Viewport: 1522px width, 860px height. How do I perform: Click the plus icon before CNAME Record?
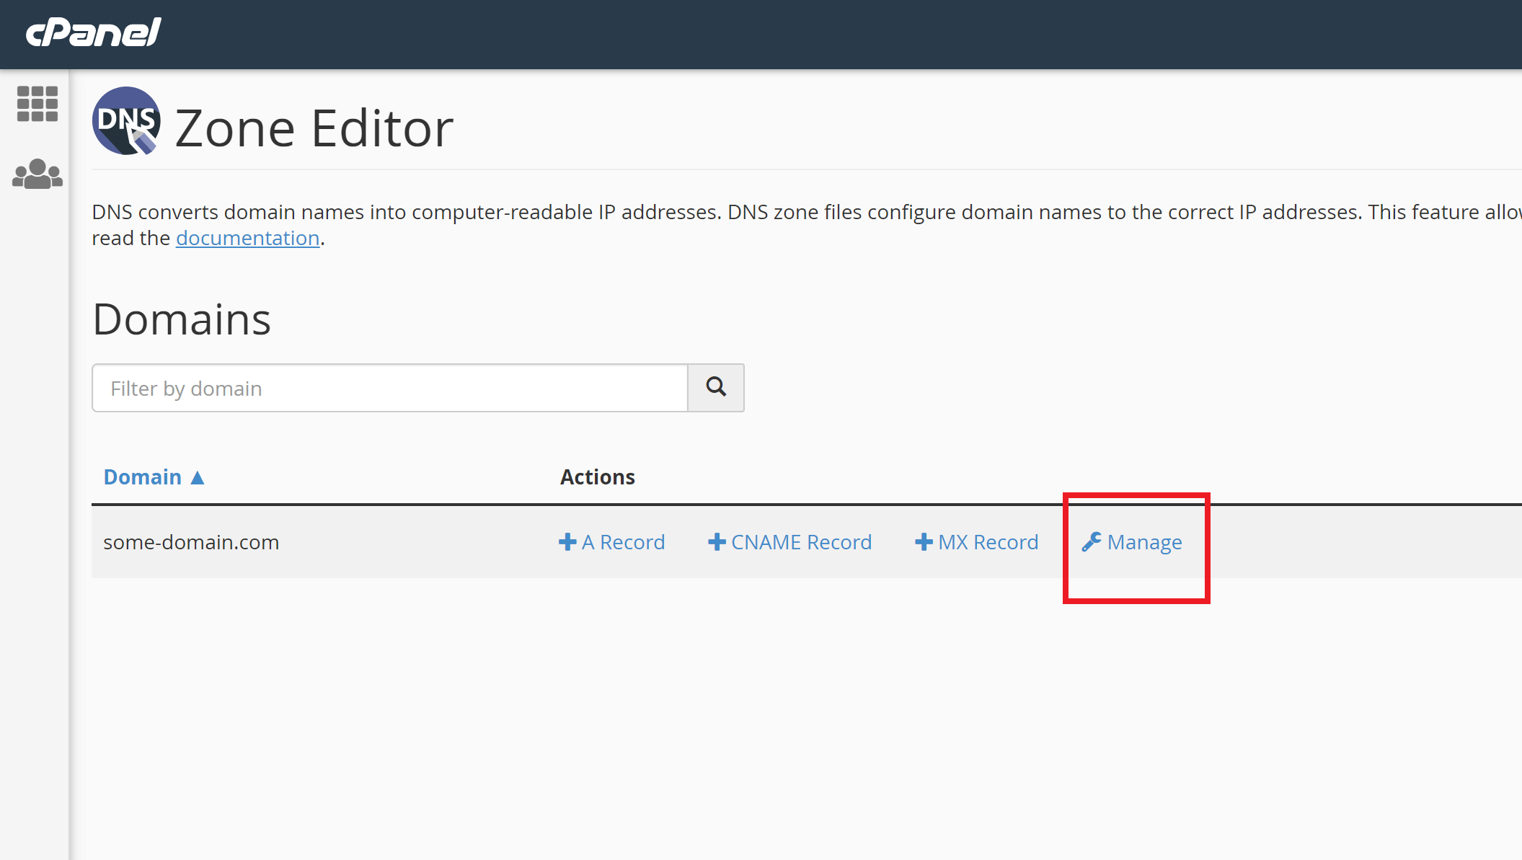717,542
